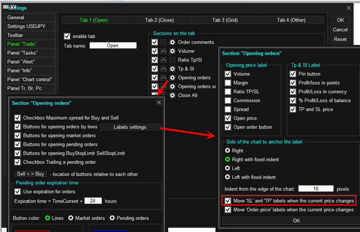Move Tp & Sl section up arrow
Viewport: 360px width, 232px height.
pyautogui.click(x=163, y=69)
